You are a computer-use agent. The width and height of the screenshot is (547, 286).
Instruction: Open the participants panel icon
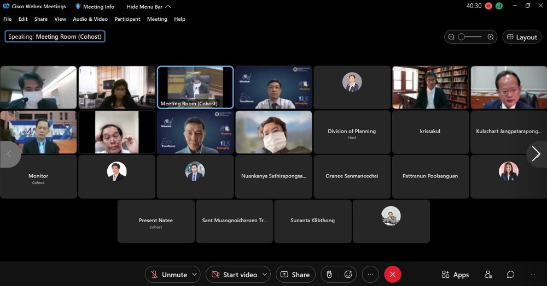point(488,275)
